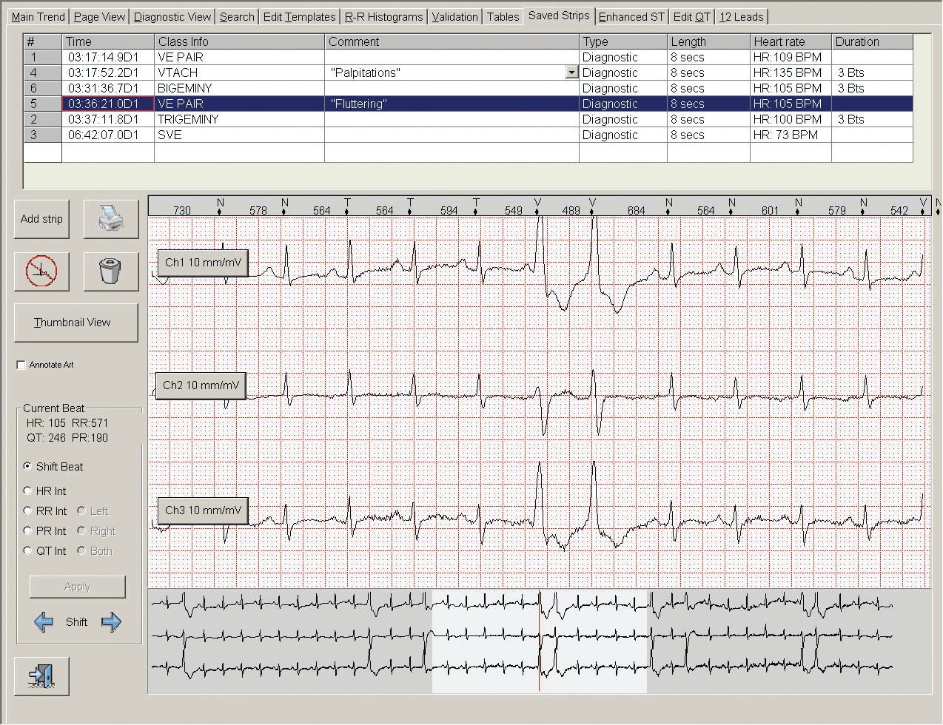The image size is (943, 725).
Task: Open the R-R Histograms tab
Action: (x=383, y=16)
